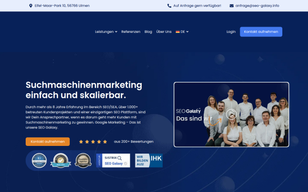Open Referenzen in the navigation

point(131,32)
